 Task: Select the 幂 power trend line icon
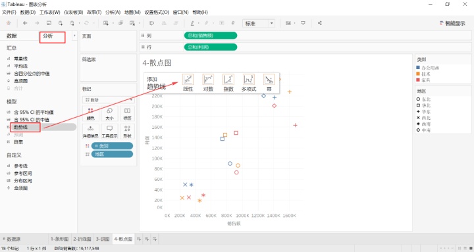(269, 80)
